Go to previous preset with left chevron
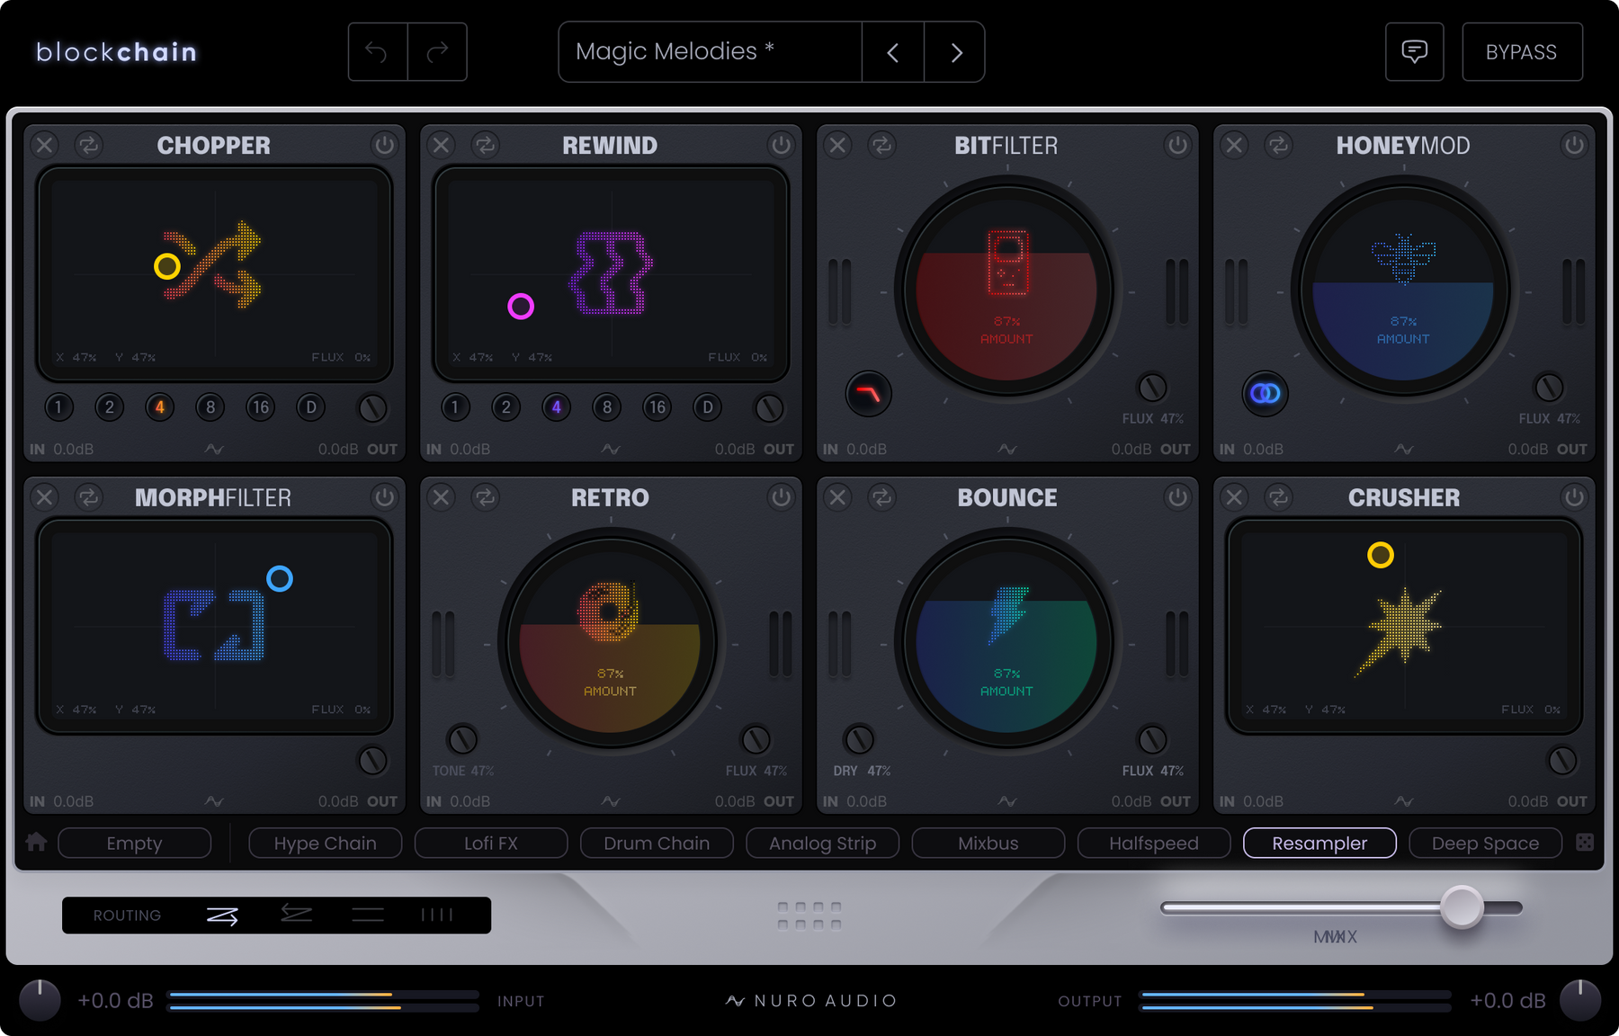This screenshot has height=1036, width=1619. [x=893, y=52]
